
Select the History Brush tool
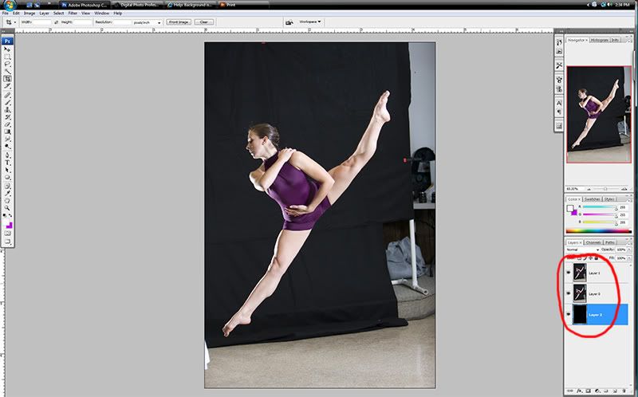[x=7, y=116]
